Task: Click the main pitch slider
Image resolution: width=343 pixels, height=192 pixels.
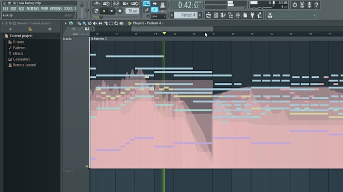Action: (87, 10)
